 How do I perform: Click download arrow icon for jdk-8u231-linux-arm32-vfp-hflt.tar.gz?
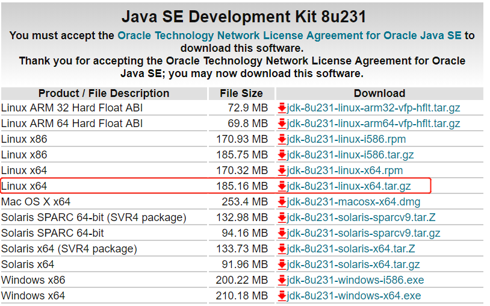click(282, 108)
